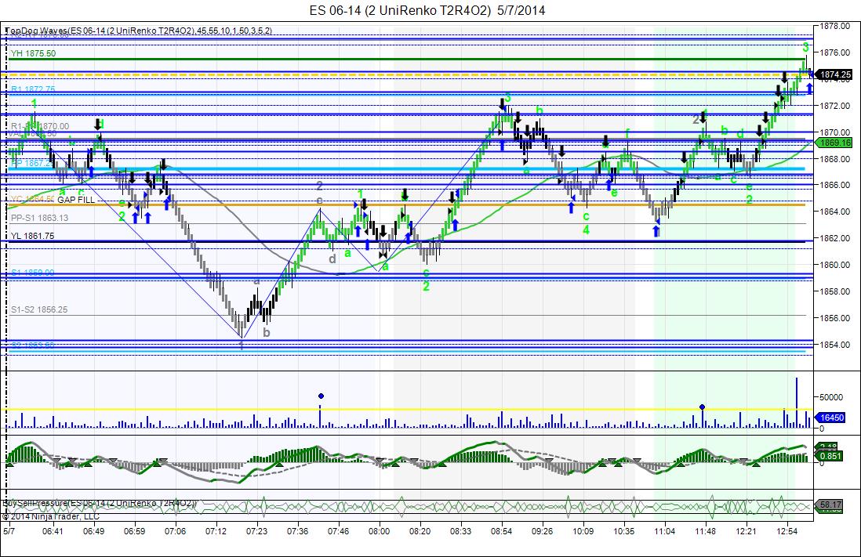Click the 0.851 oscillator value marker
The height and width of the screenshot is (557, 861).
coord(830,456)
